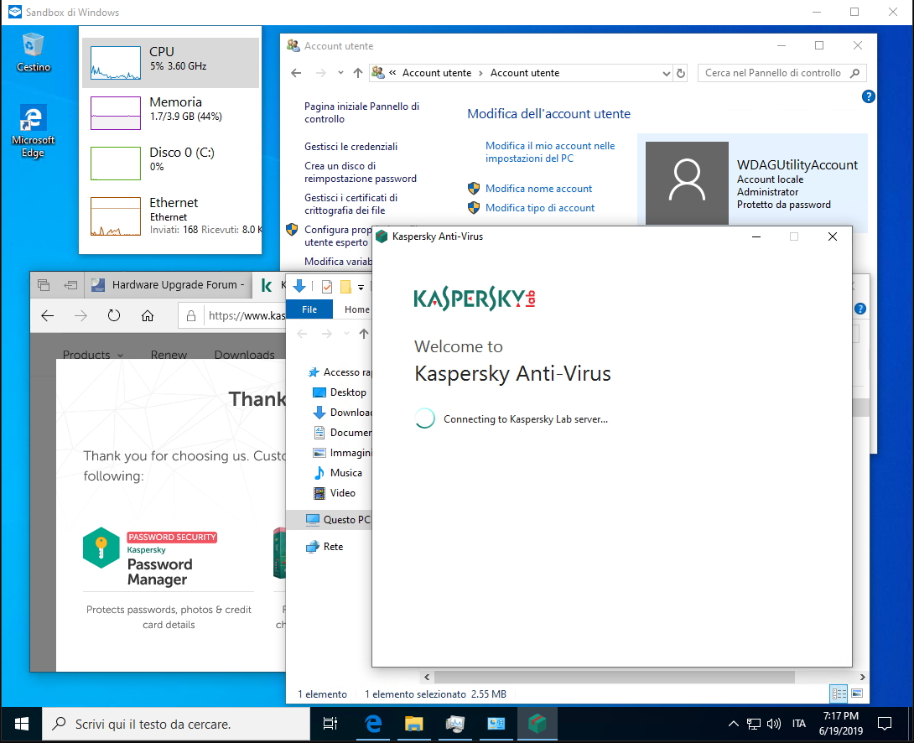Expand the Account utente address bar dropdown
Screen dimensions: 914x743
(x=667, y=74)
